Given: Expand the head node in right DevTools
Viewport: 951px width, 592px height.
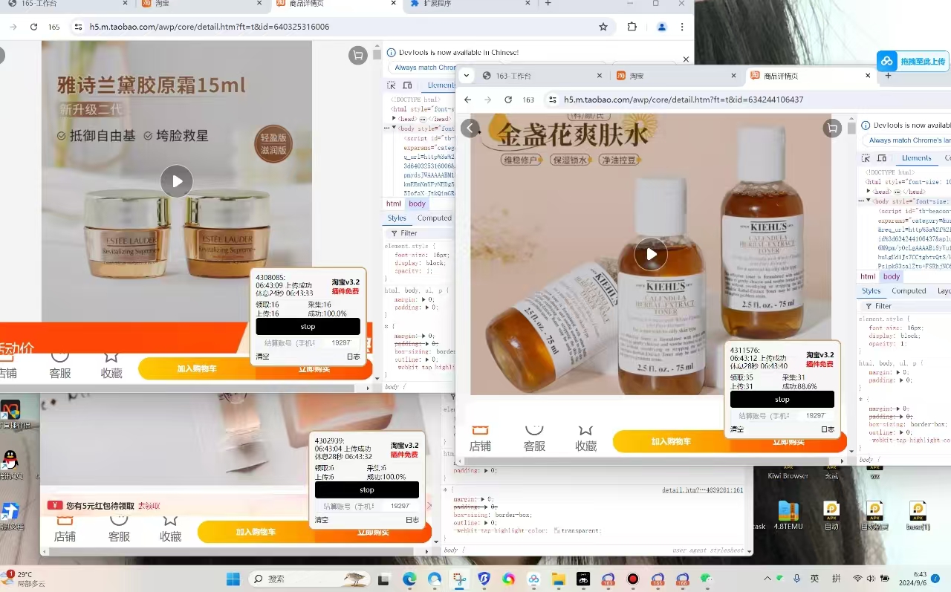Looking at the screenshot, I should [x=869, y=191].
